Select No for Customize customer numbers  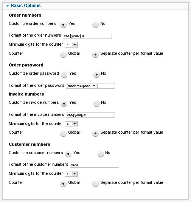point(101,154)
